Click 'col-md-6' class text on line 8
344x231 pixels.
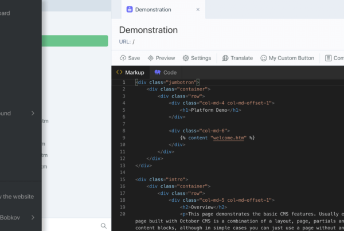pyautogui.click(x=213, y=131)
